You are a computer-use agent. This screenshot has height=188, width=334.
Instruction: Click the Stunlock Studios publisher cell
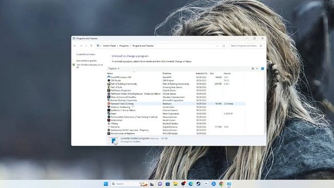(171, 124)
